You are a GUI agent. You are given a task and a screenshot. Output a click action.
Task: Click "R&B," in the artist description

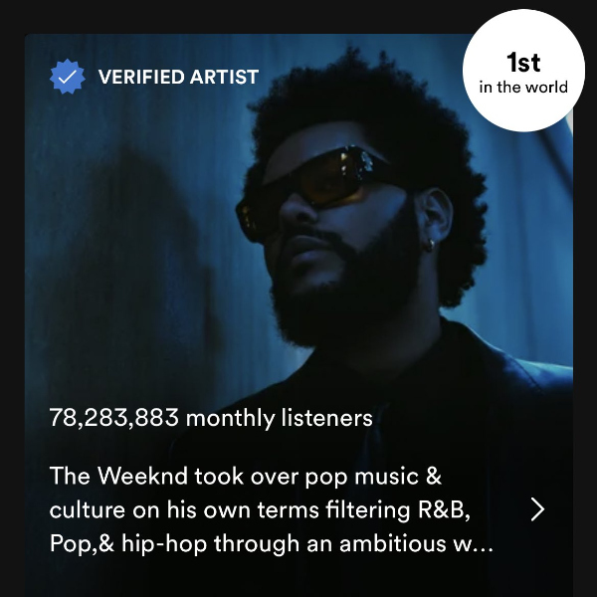[445, 509]
